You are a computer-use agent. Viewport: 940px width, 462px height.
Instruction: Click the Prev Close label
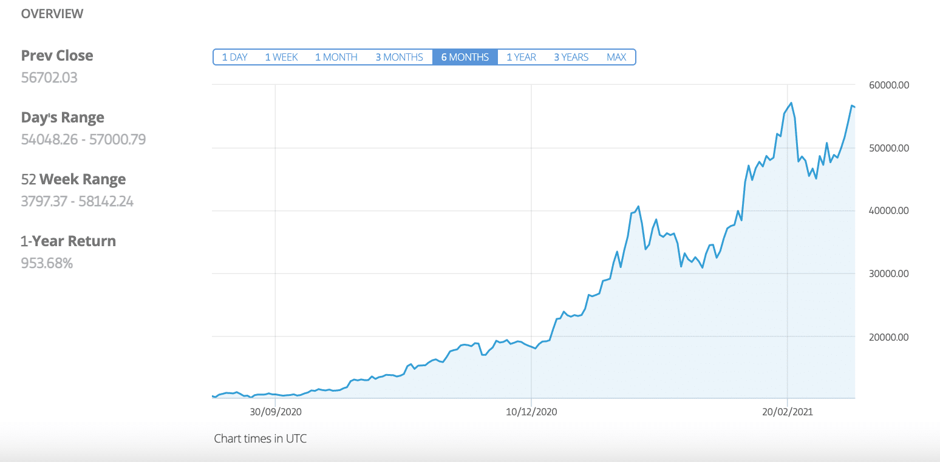[x=57, y=56]
